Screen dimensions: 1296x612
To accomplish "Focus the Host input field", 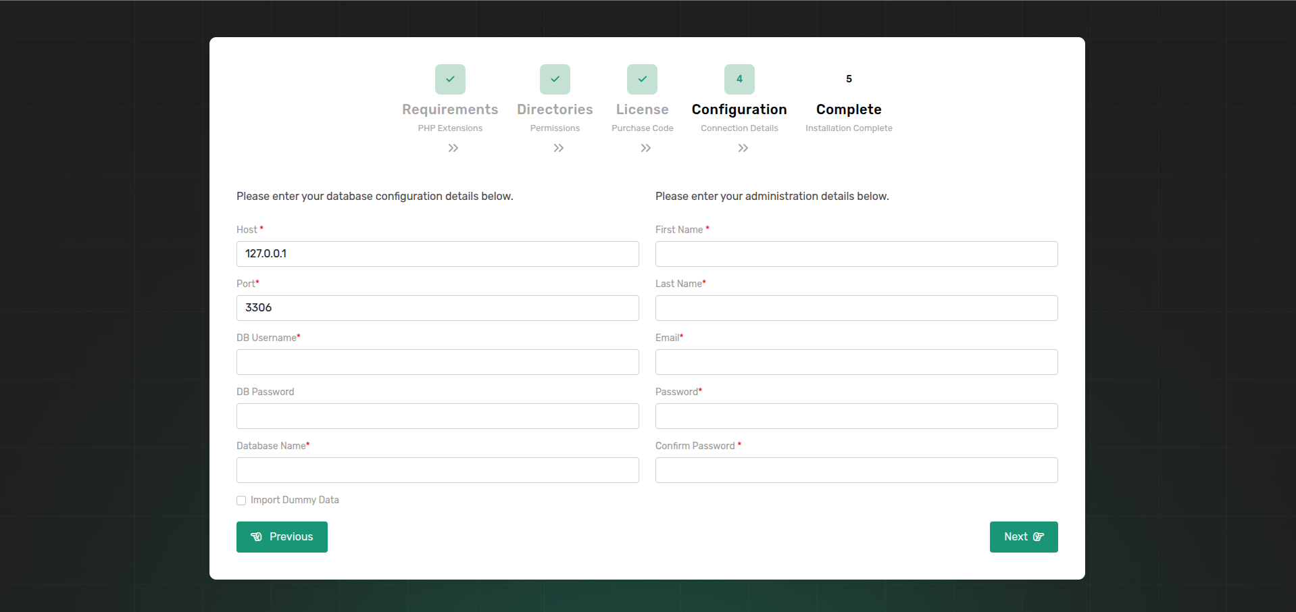I will point(437,254).
